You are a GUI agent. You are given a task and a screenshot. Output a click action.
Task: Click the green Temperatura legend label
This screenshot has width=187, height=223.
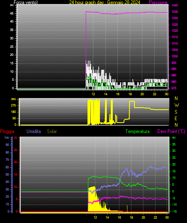point(138,131)
